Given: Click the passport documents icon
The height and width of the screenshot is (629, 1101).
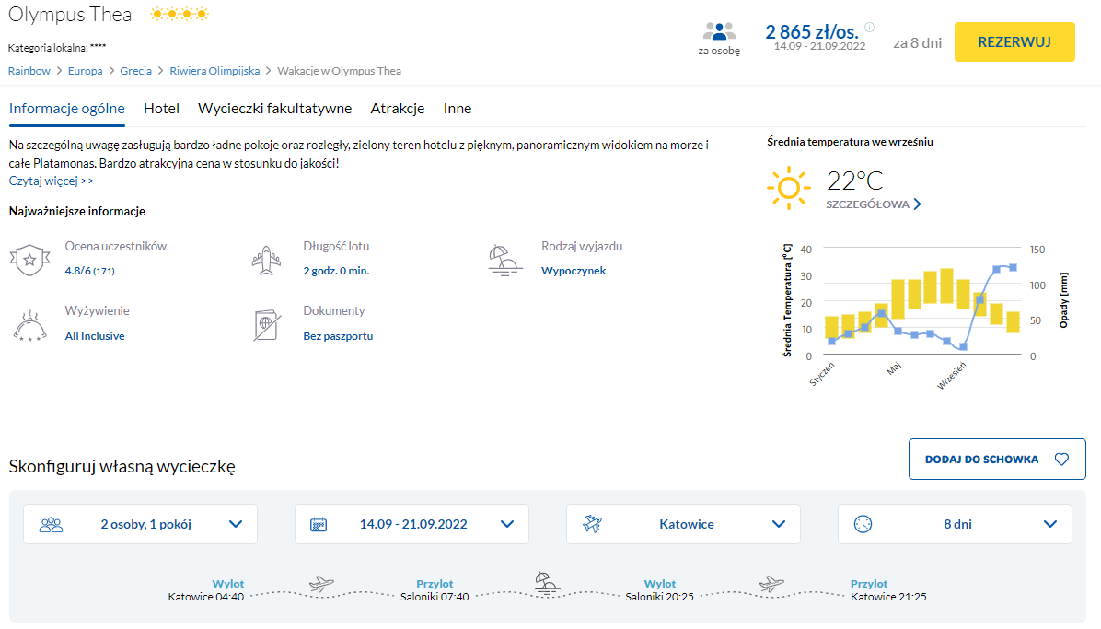Looking at the screenshot, I should 267,325.
